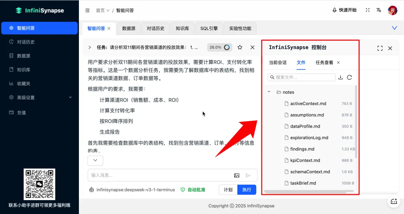Expand the task header chevron
The image size is (404, 214).
(x=89, y=48)
